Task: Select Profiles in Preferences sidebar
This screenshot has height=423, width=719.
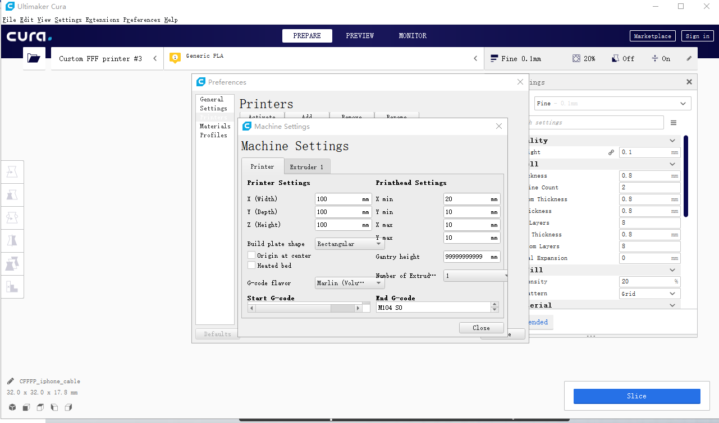Action: click(x=213, y=135)
